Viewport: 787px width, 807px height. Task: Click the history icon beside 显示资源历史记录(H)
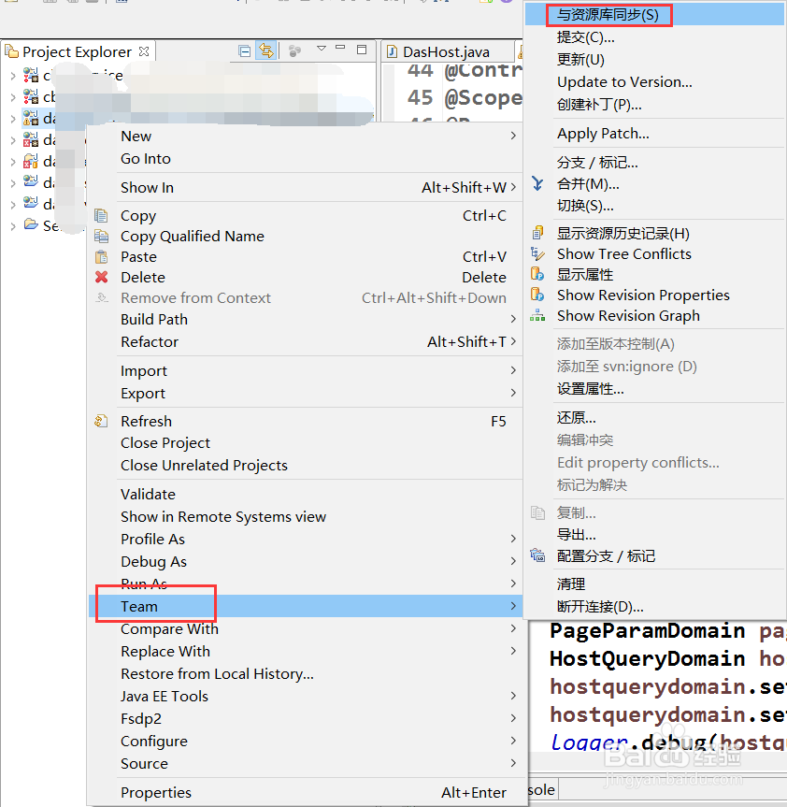pos(537,233)
